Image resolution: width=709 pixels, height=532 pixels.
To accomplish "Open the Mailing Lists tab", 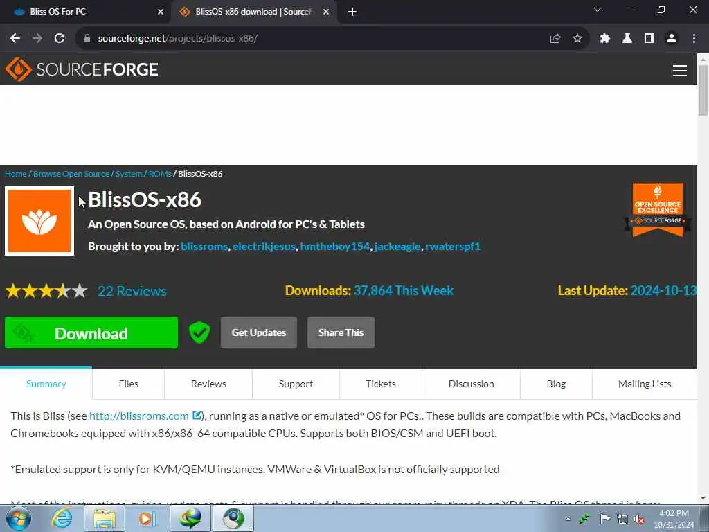I will [x=645, y=384].
